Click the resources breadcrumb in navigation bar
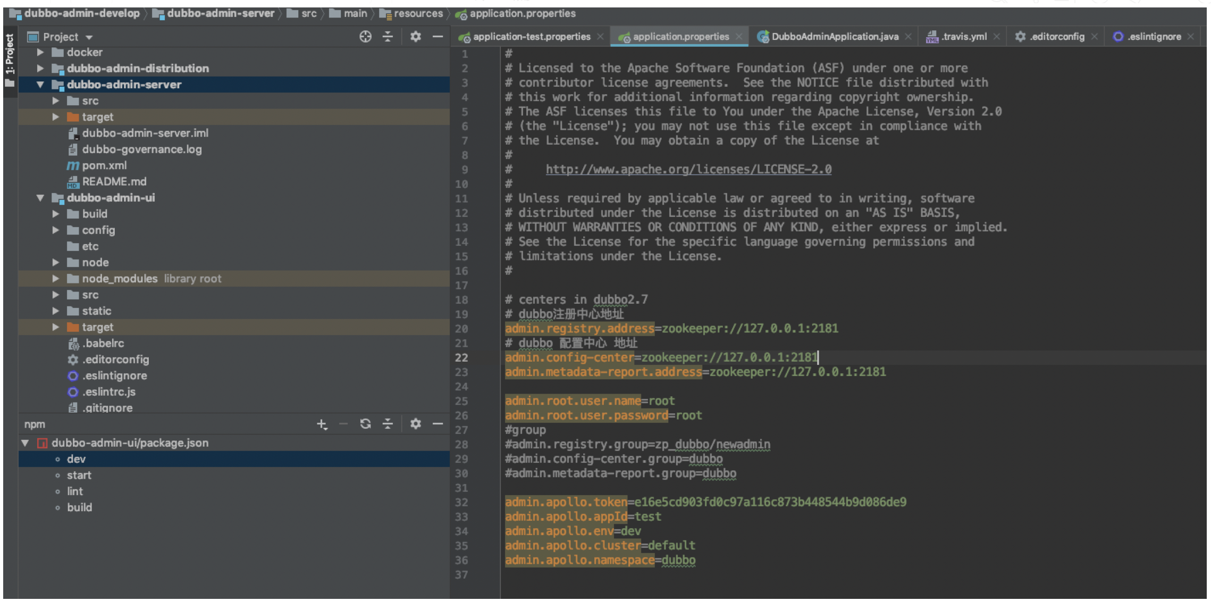This screenshot has height=601, width=1211. pyautogui.click(x=418, y=14)
